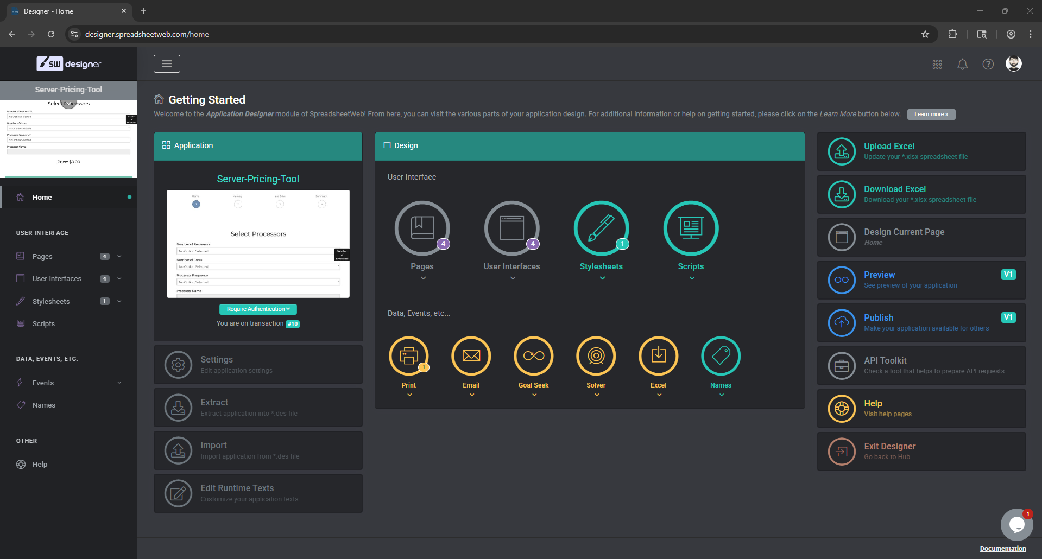Click the Solver icon

pos(596,356)
